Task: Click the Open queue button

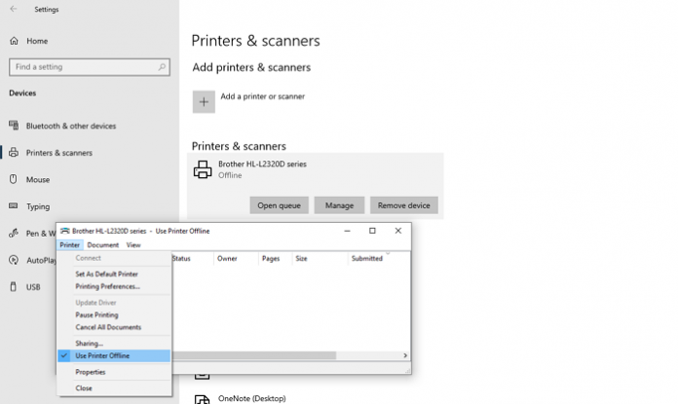Action: (x=279, y=205)
